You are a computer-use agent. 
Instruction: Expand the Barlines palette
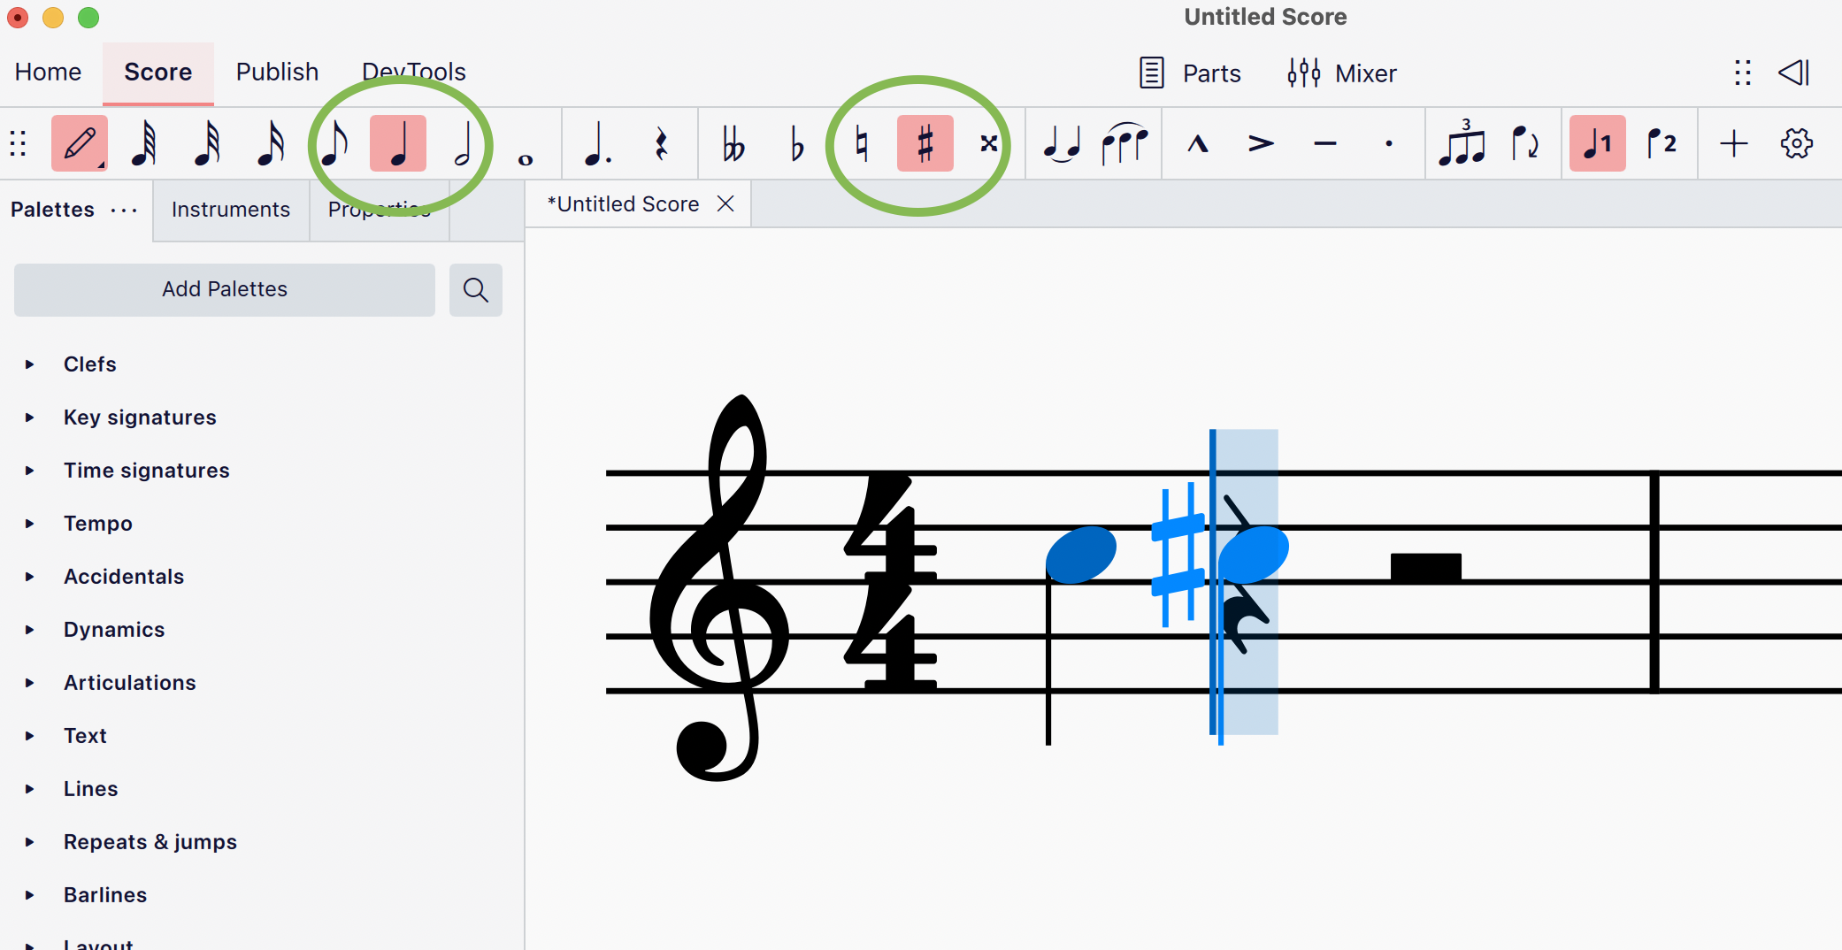[x=104, y=894]
